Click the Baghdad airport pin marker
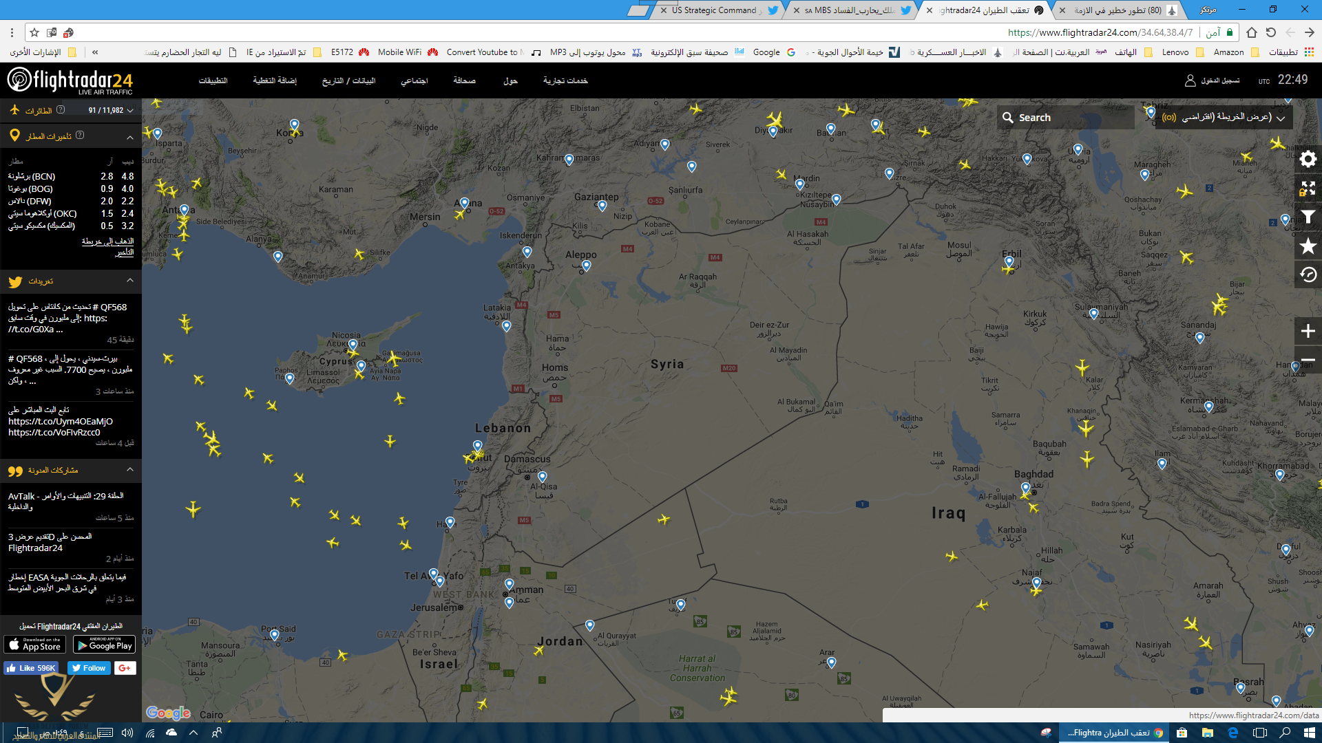 pyautogui.click(x=1026, y=487)
